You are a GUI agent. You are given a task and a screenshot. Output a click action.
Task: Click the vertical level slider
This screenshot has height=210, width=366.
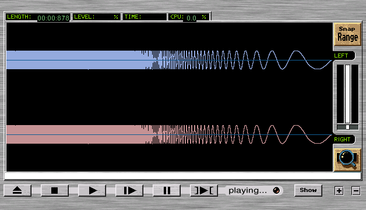pos(347,94)
